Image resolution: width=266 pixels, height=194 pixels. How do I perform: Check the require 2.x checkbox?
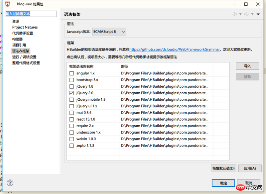point(71,126)
